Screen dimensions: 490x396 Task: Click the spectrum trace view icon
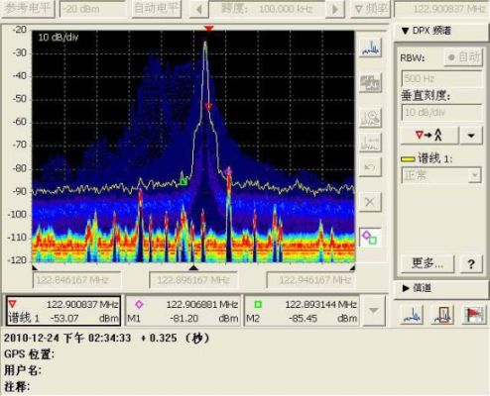(370, 48)
